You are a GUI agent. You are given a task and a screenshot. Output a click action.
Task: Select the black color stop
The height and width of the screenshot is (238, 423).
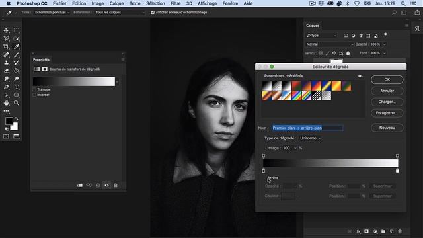tap(264, 171)
